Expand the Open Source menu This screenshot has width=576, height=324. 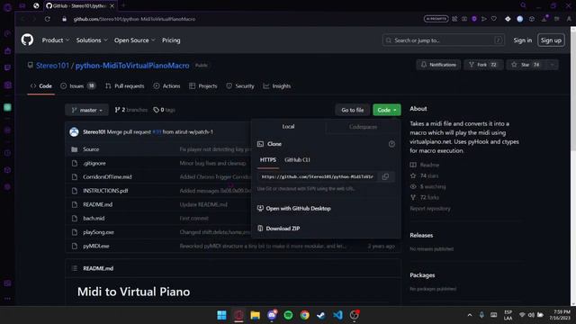pyautogui.click(x=134, y=40)
